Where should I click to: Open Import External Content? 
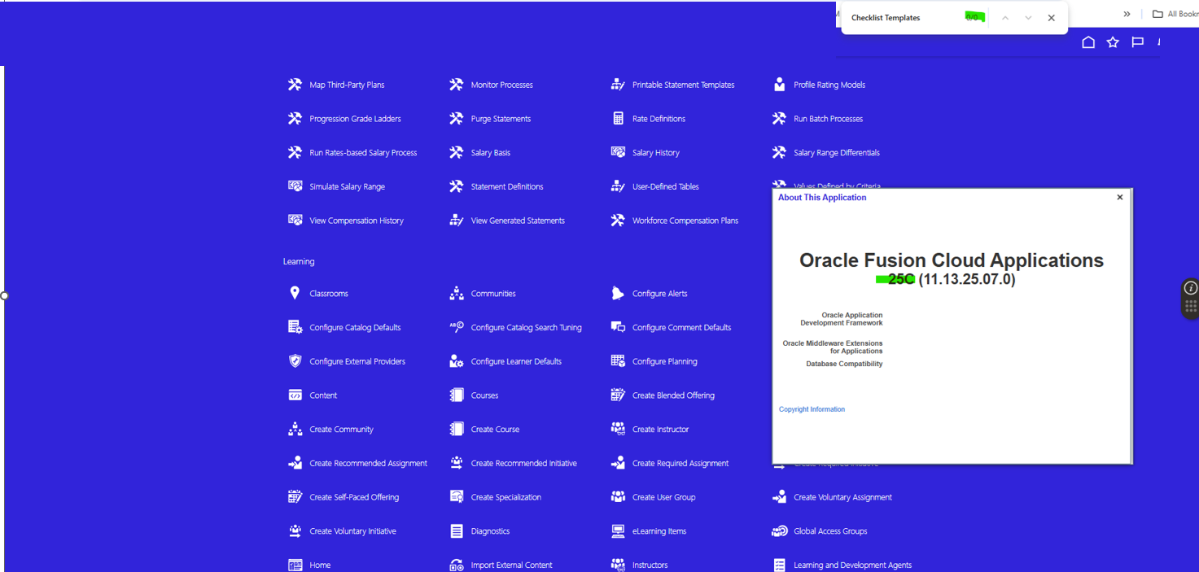coord(511,565)
